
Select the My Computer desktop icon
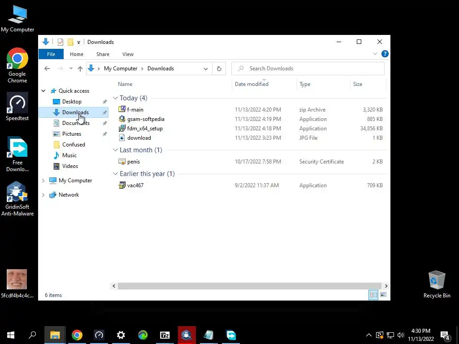17,19
